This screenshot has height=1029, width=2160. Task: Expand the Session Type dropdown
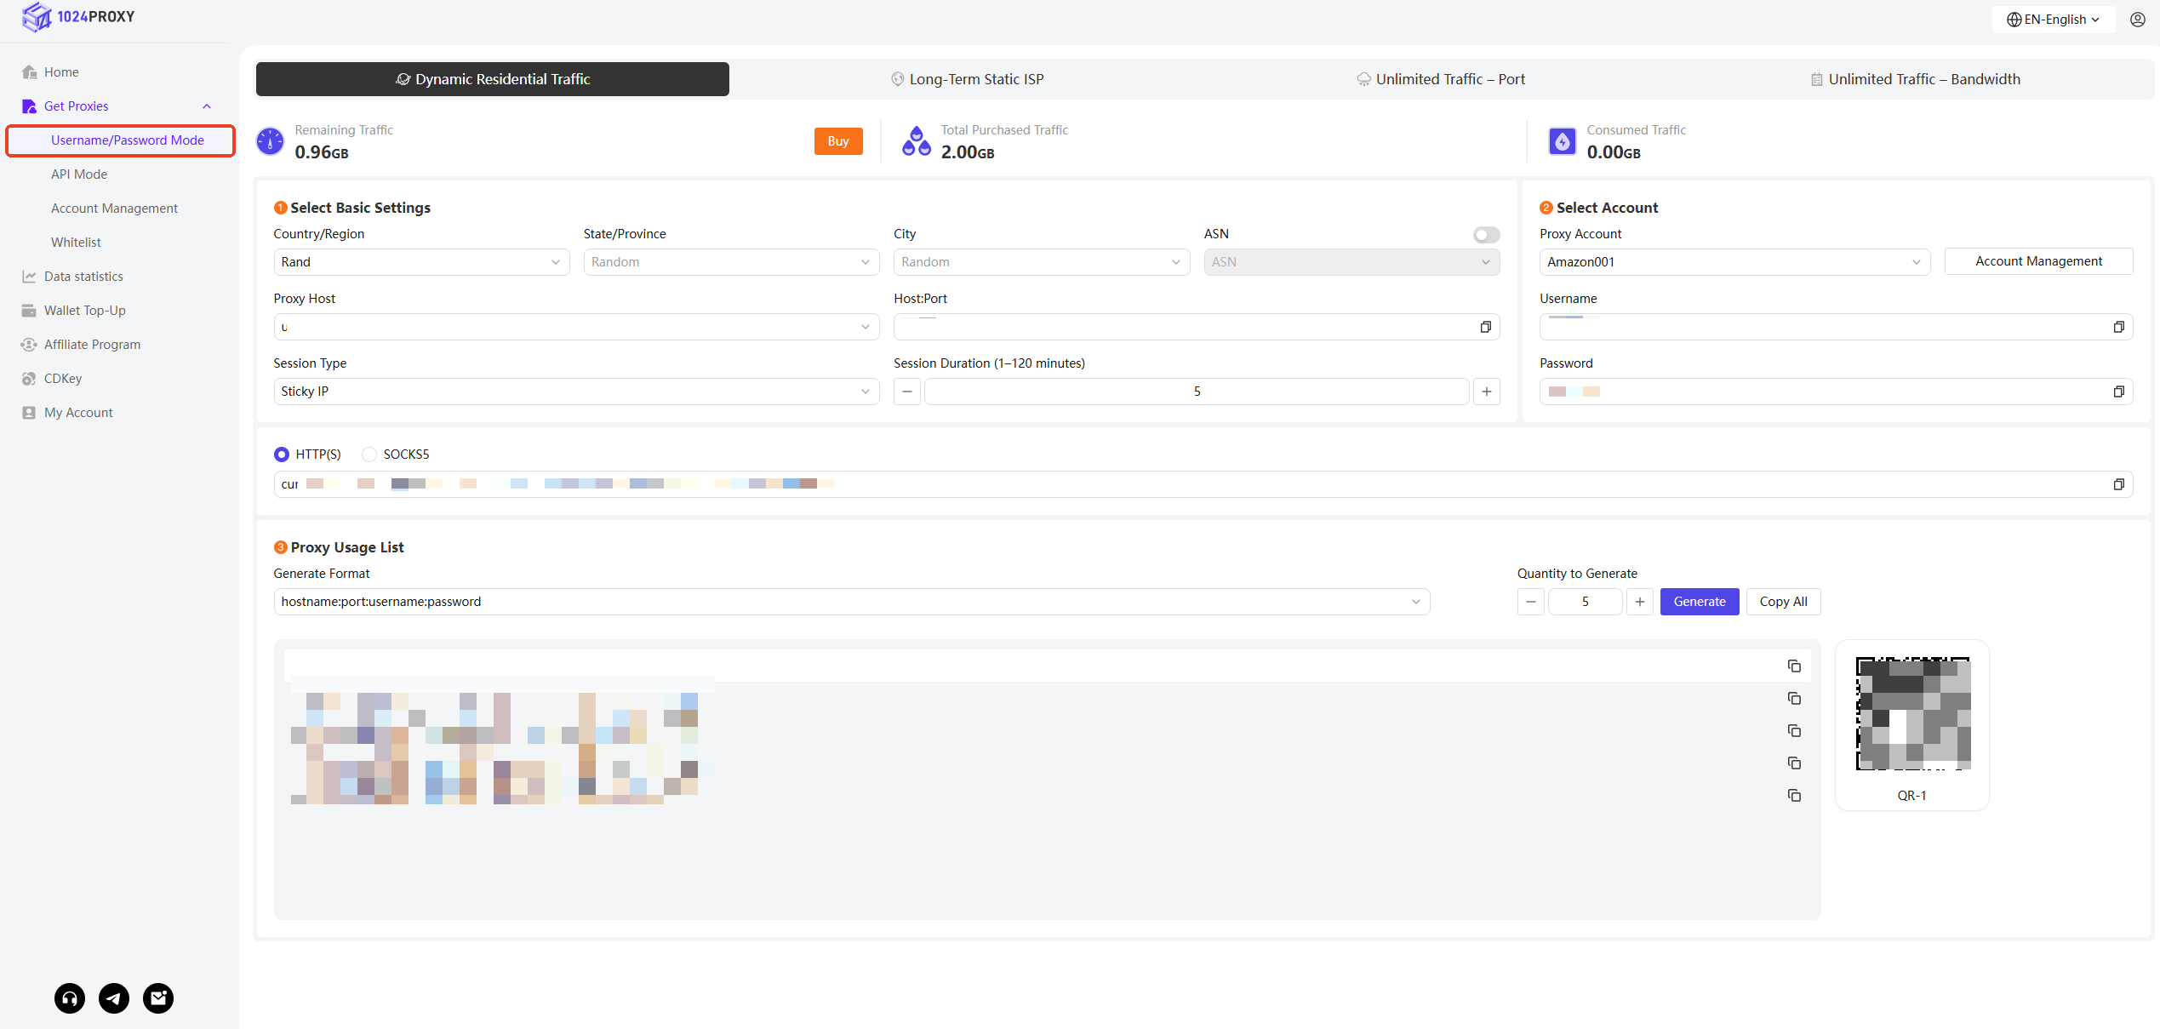click(x=575, y=392)
